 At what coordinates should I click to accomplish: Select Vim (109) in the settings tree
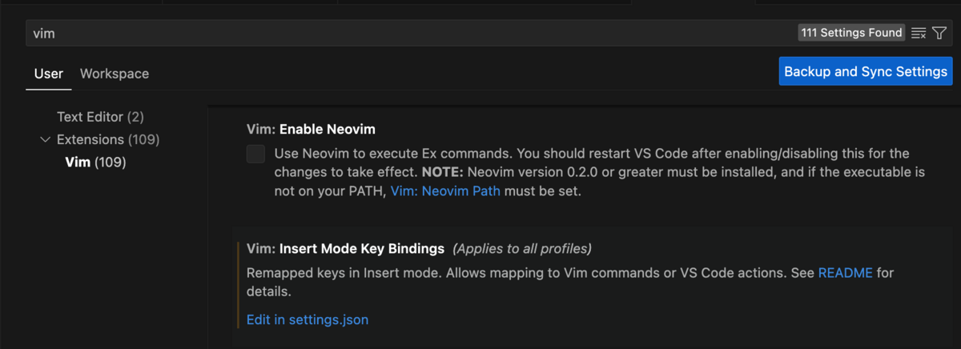point(95,162)
